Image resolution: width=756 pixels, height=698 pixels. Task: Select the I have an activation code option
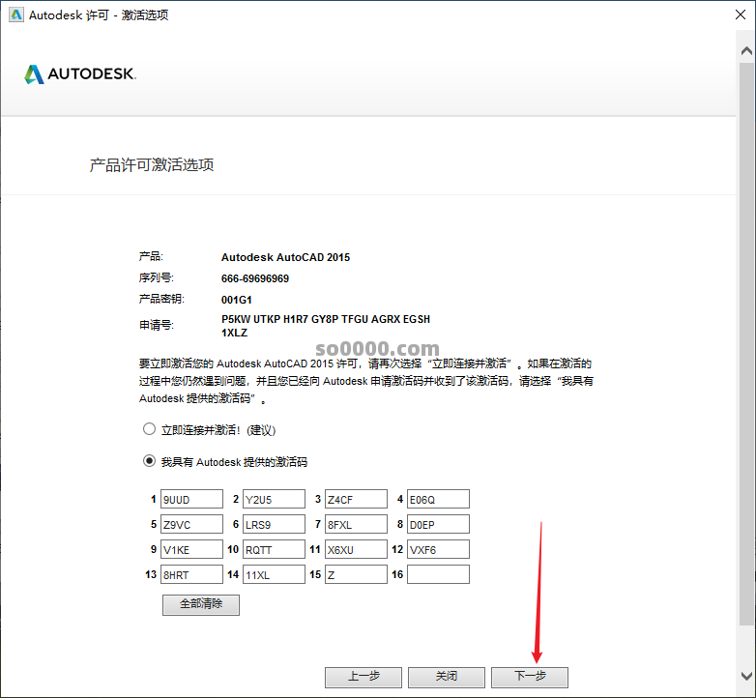tap(149, 461)
